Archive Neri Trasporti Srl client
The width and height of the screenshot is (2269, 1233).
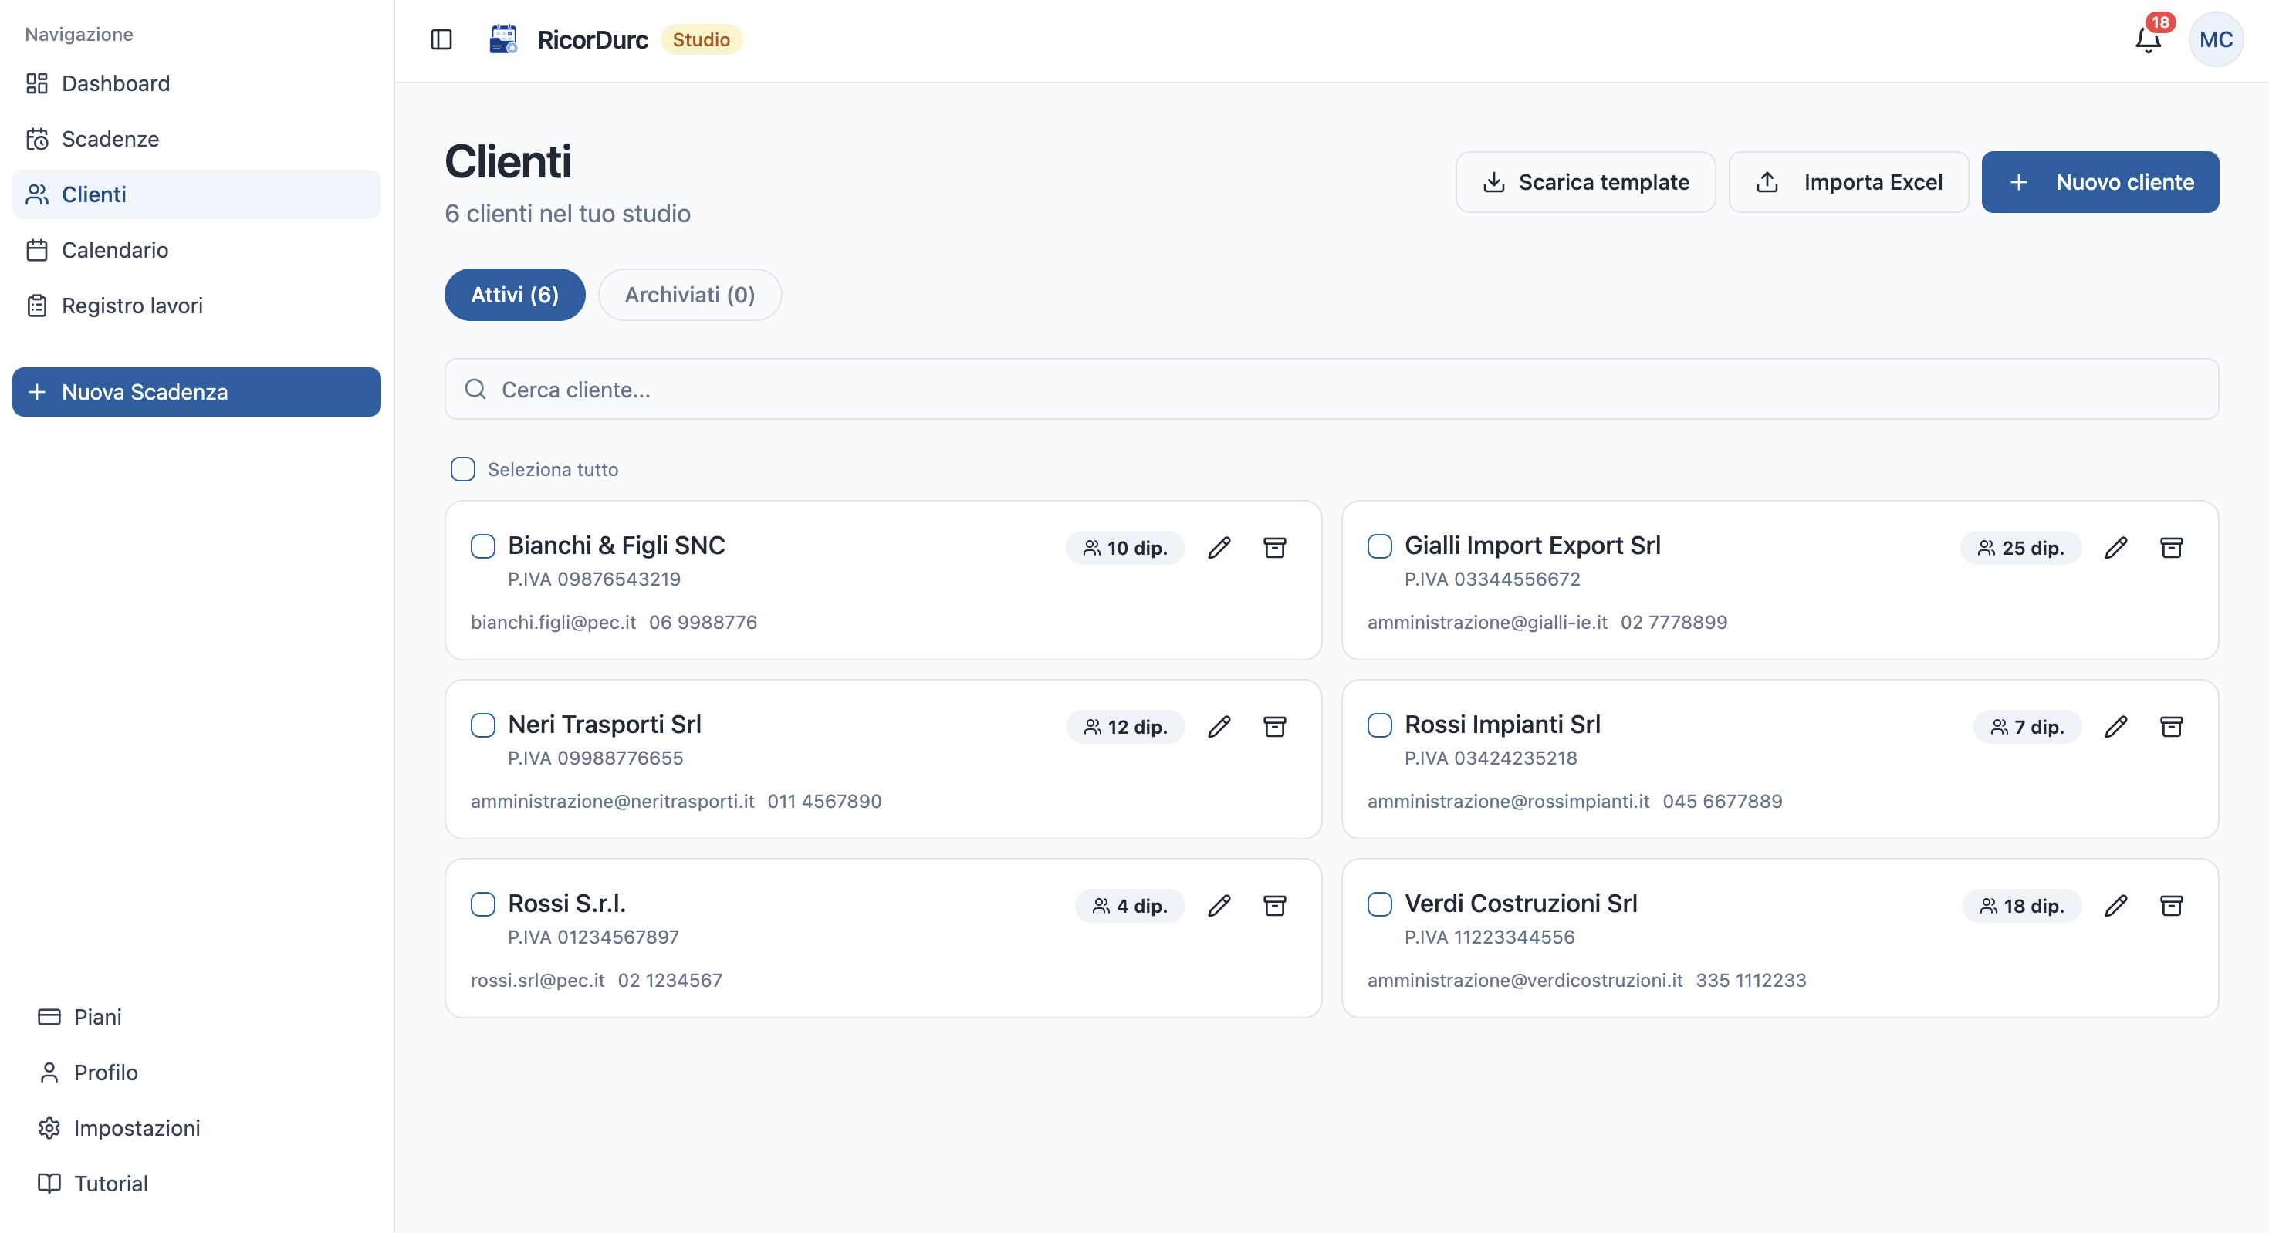[x=1274, y=727]
